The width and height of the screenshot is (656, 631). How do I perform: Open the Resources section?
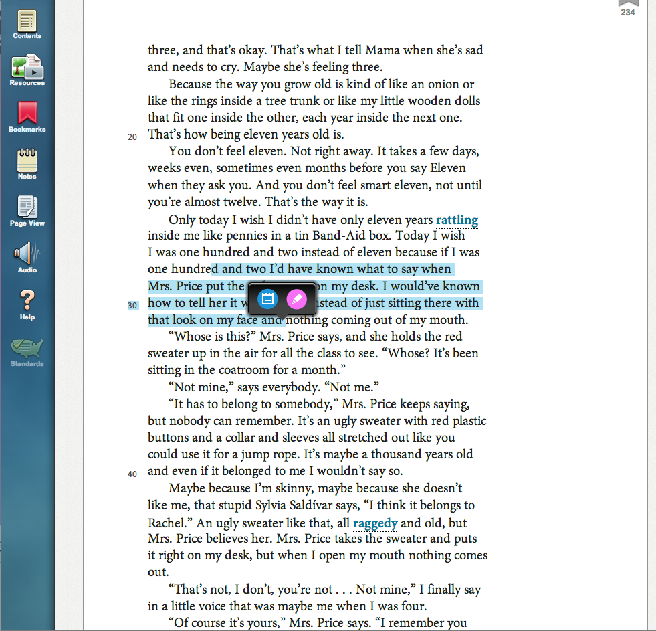coord(27,70)
